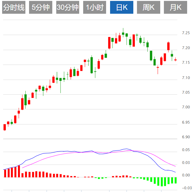Click the 7.10 price axis label
This screenshot has height=192, width=196.
click(x=186, y=78)
